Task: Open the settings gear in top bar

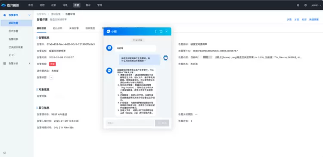Action: point(298,5)
